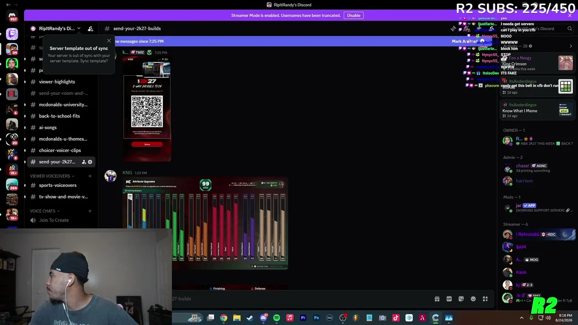Screen dimensions: 578x325
Task: Open settings gear for send-your-2k27 channel
Action: tap(90, 162)
